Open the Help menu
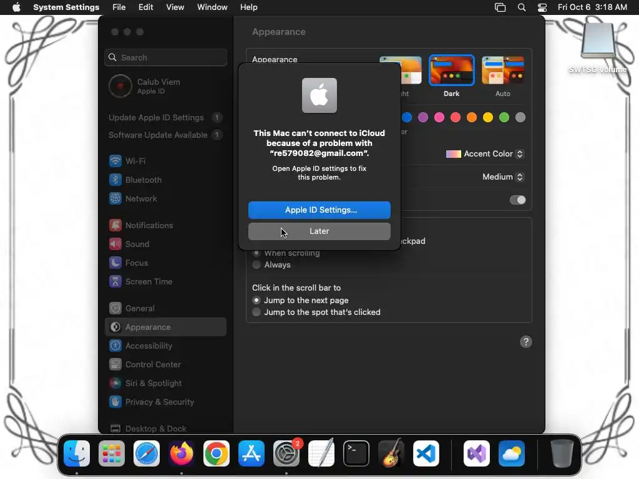Image resolution: width=639 pixels, height=479 pixels. click(248, 7)
